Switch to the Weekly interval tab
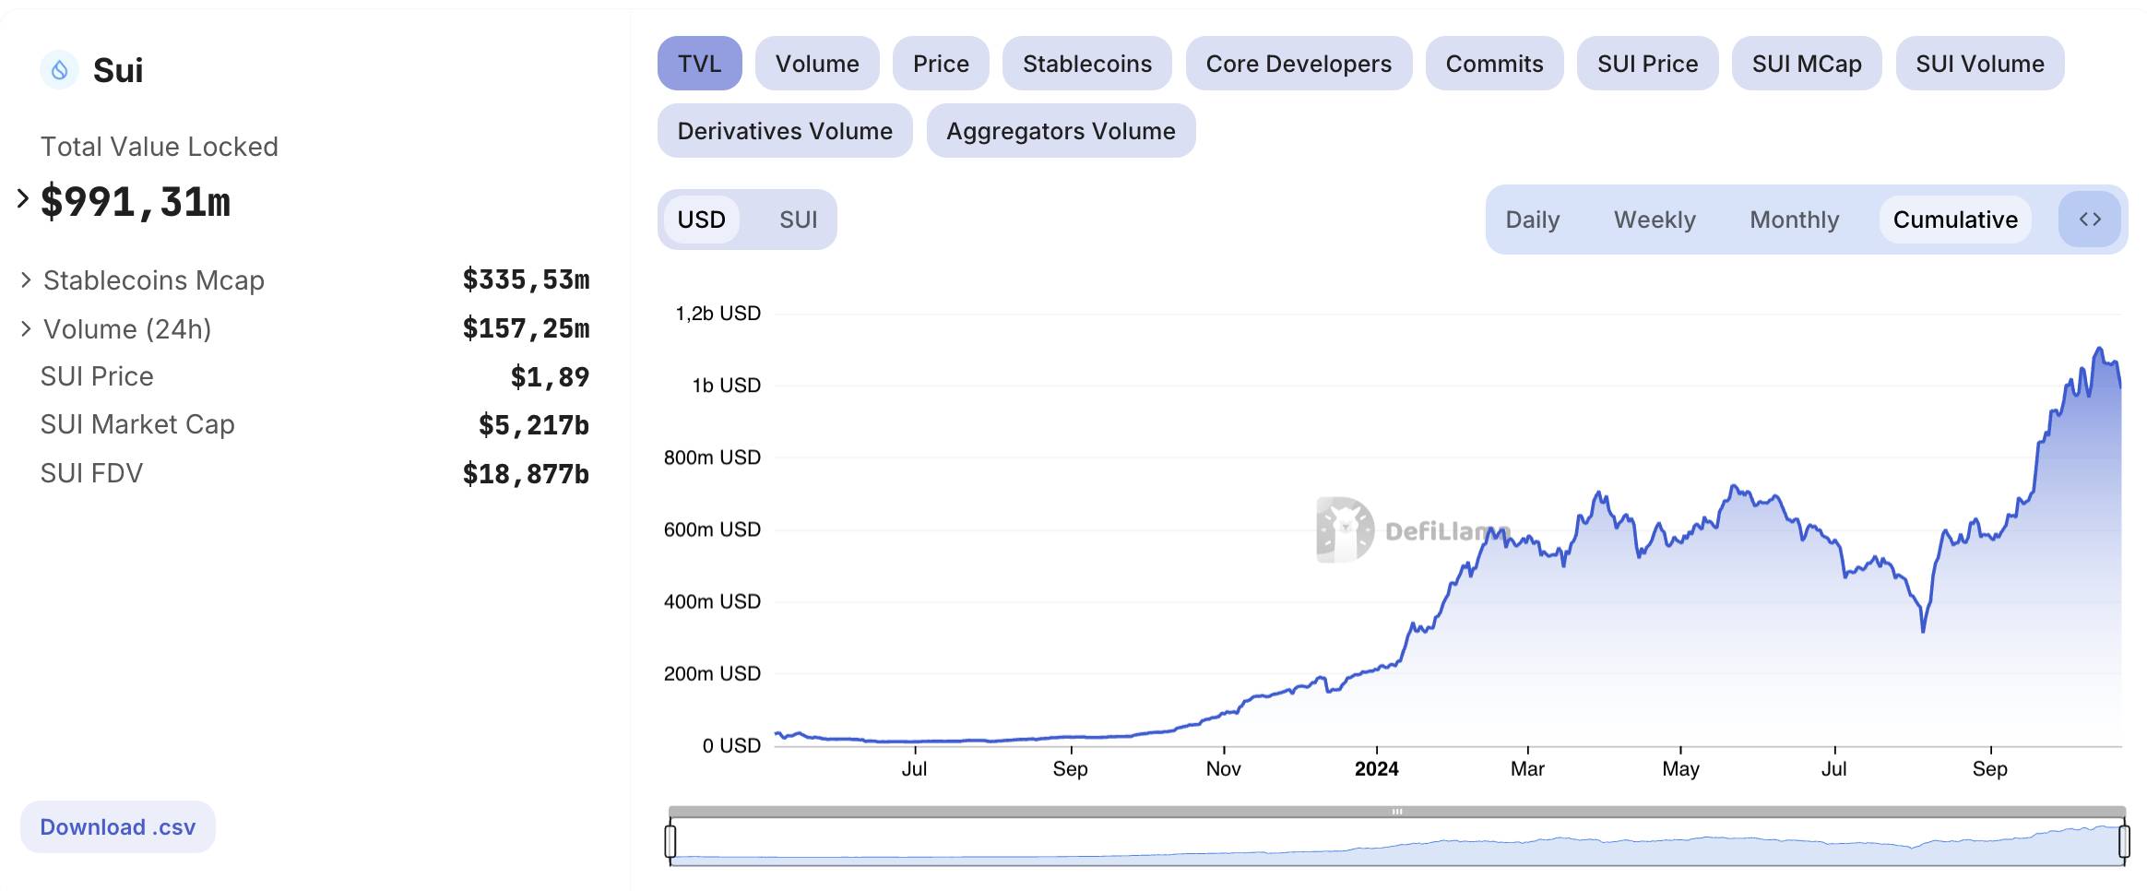The width and height of the screenshot is (2147, 891). tap(1655, 220)
